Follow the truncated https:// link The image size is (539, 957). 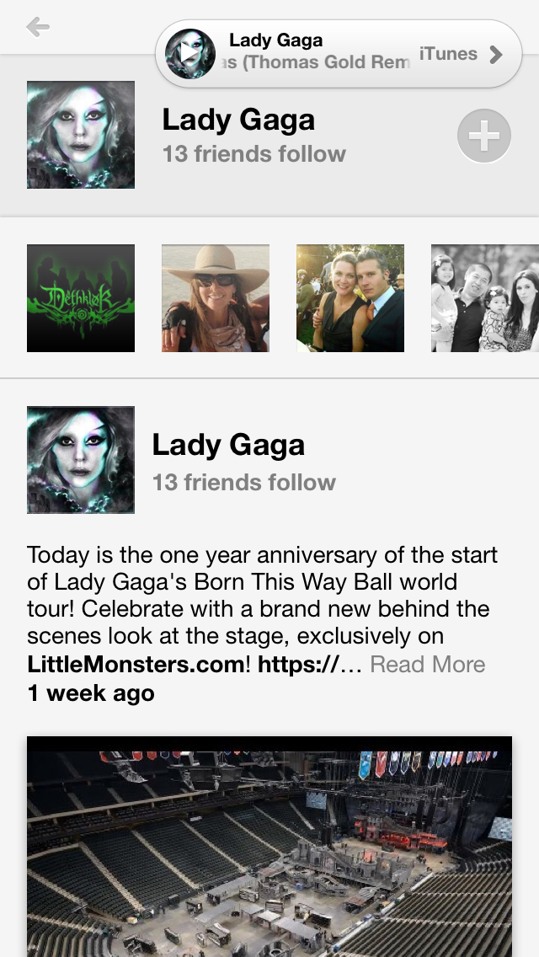pos(308,664)
